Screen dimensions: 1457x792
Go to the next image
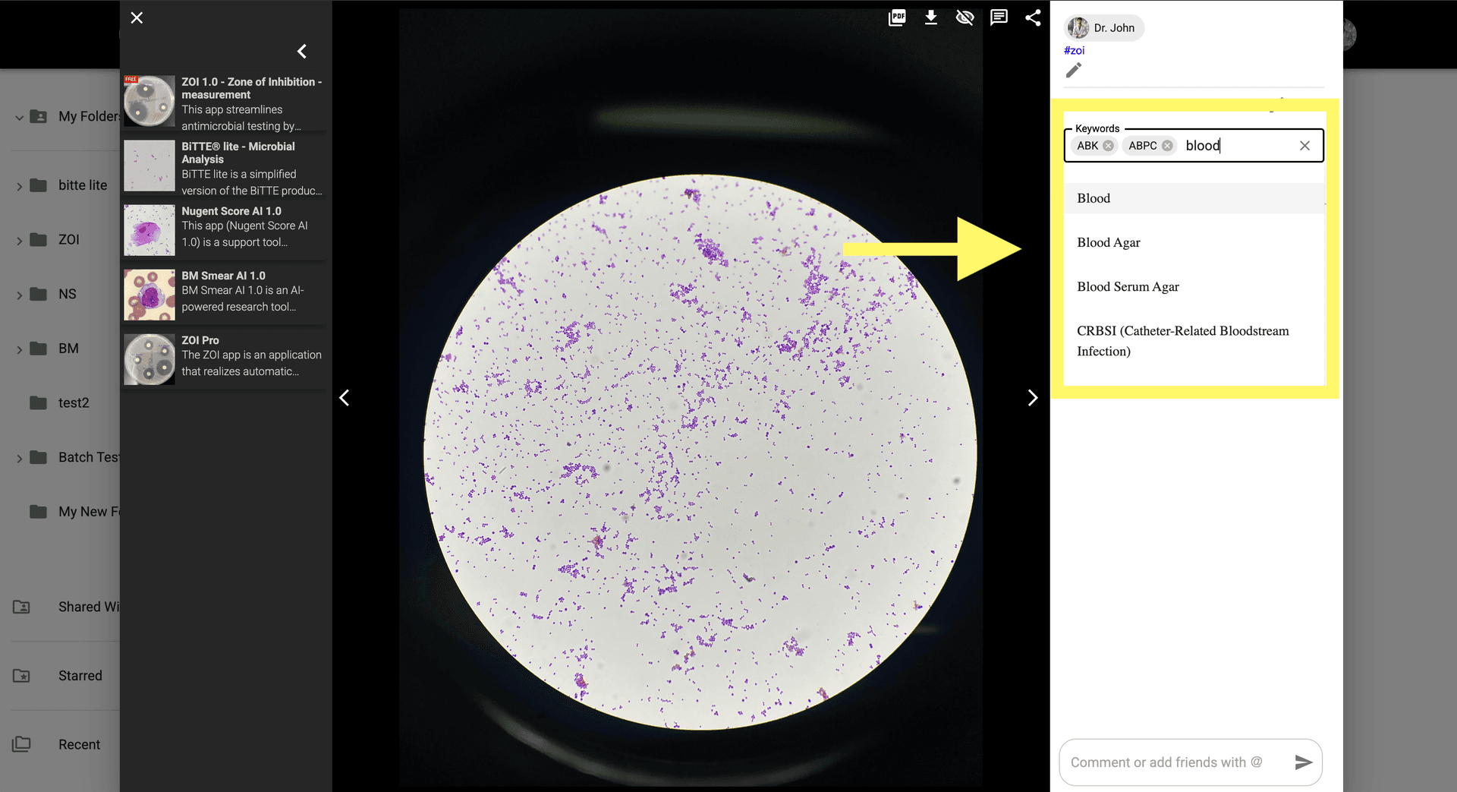point(1032,398)
